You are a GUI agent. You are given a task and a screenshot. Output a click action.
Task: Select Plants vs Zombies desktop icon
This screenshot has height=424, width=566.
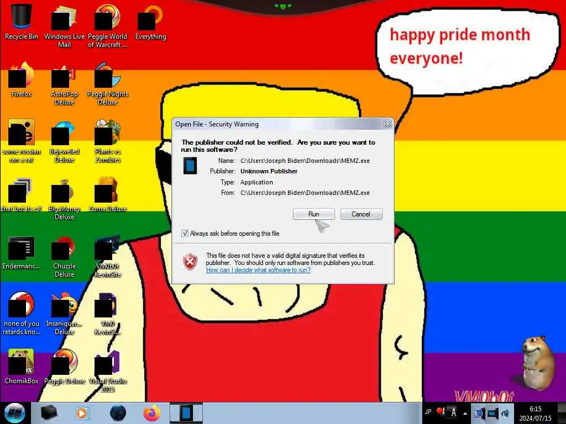click(107, 141)
